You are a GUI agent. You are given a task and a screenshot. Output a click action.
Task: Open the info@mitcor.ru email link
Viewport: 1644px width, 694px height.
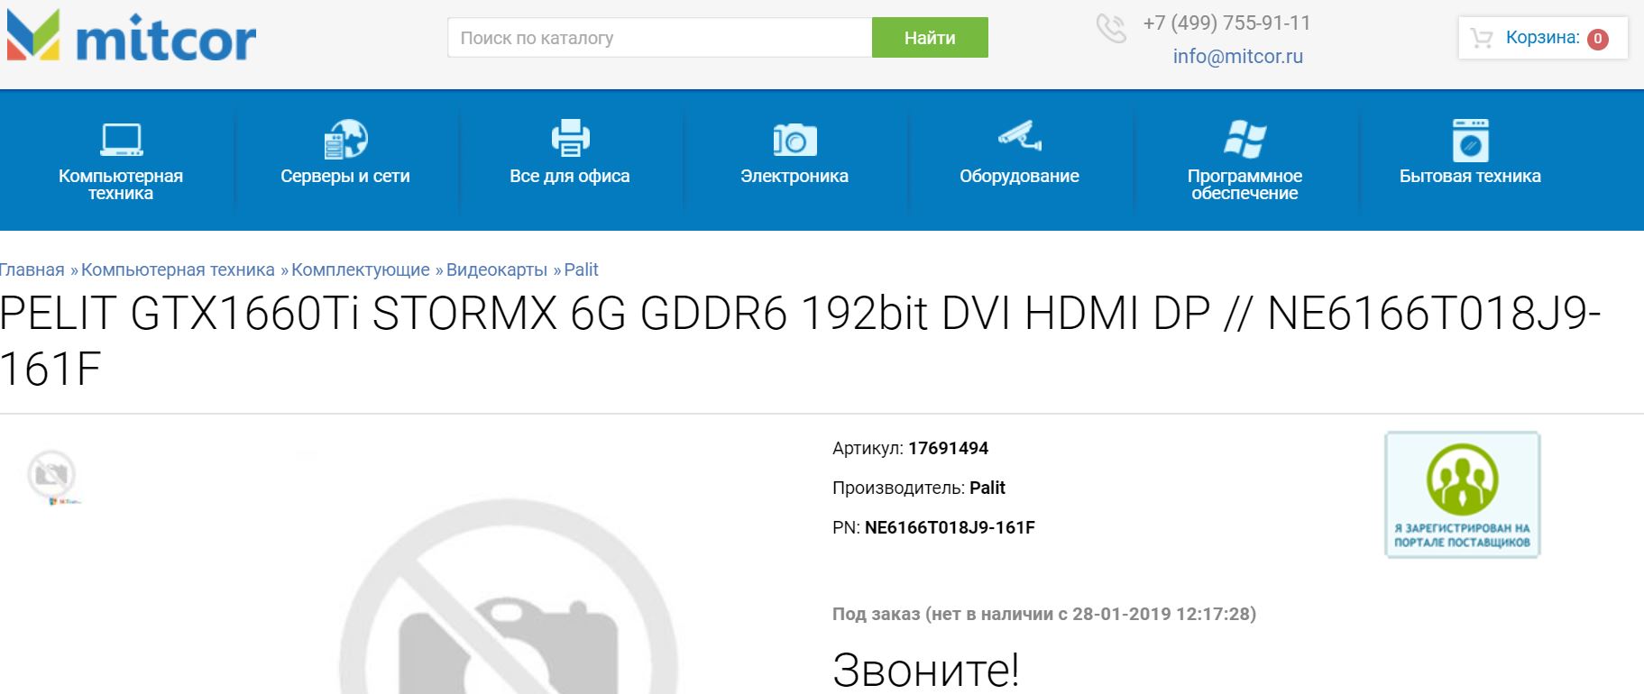[1237, 56]
